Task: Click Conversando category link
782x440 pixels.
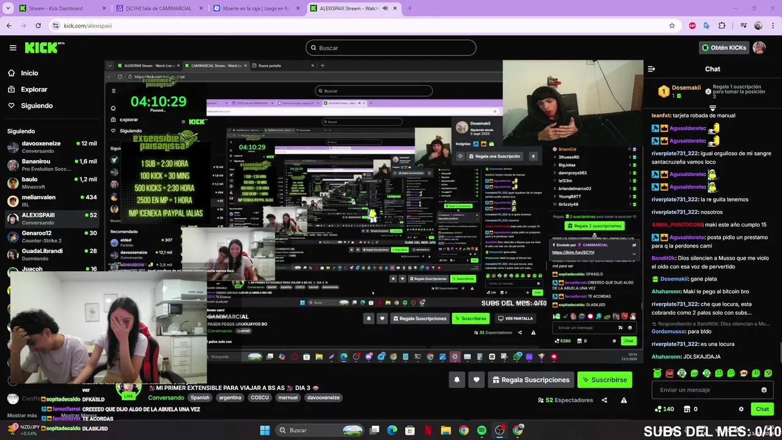Action: tap(166, 397)
